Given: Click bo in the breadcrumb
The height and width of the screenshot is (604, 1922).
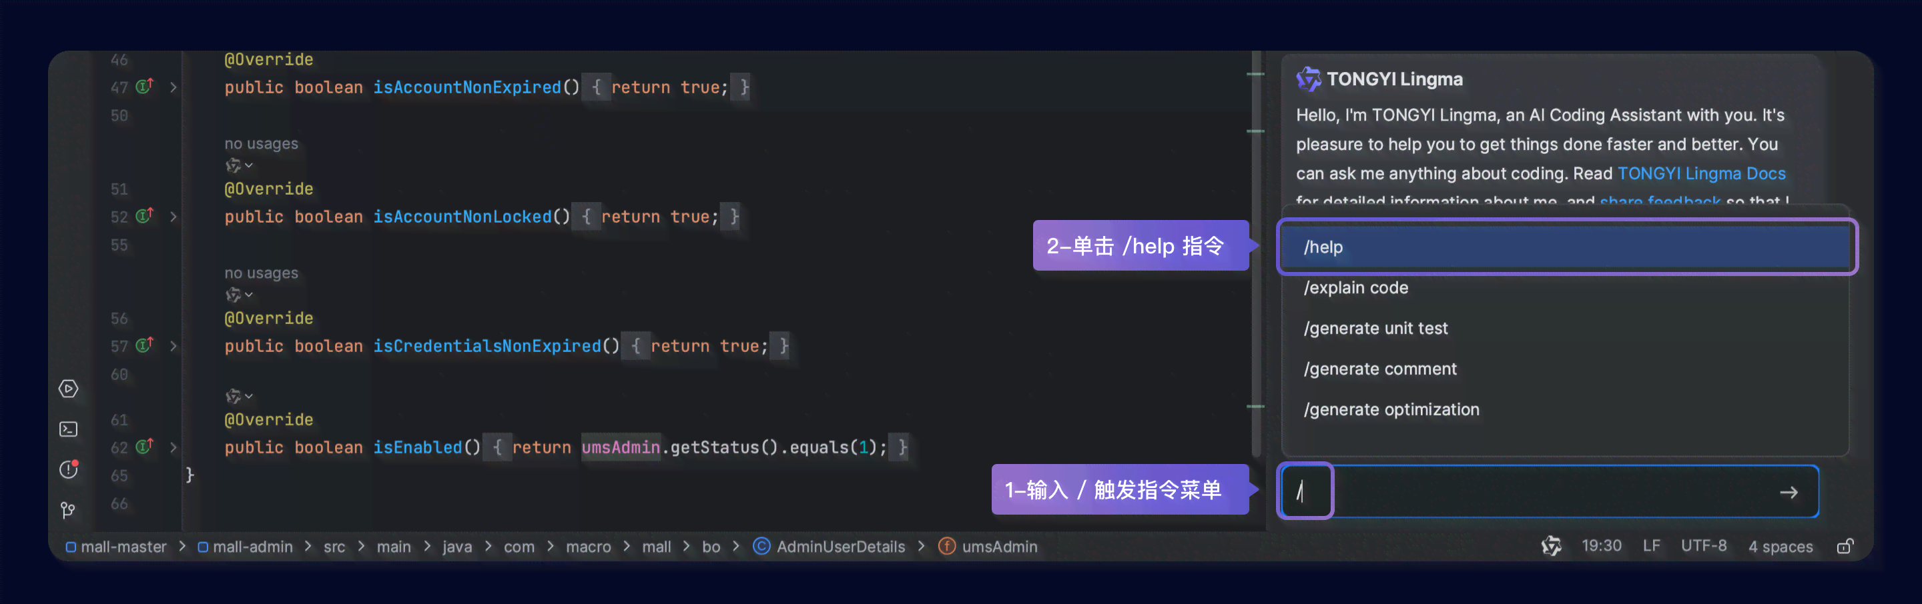Looking at the screenshot, I should [x=711, y=547].
